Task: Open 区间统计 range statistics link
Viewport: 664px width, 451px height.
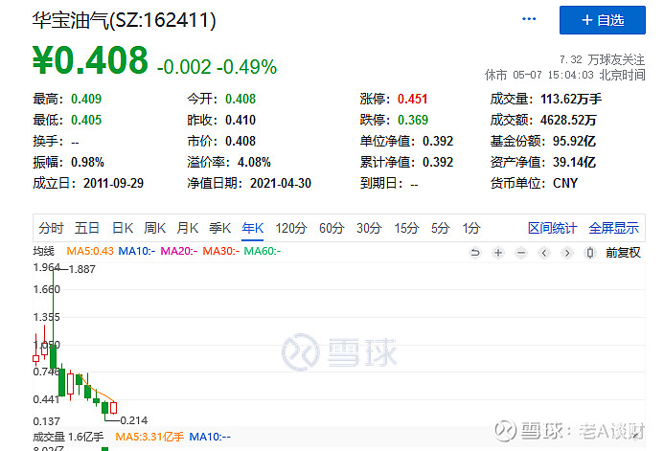Action: tap(552, 229)
